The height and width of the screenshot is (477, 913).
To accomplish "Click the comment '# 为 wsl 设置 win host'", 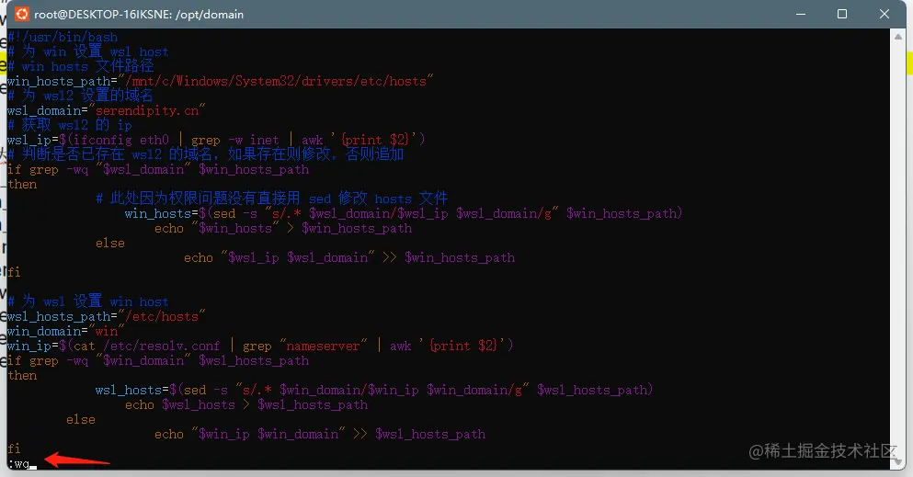I will (88, 301).
